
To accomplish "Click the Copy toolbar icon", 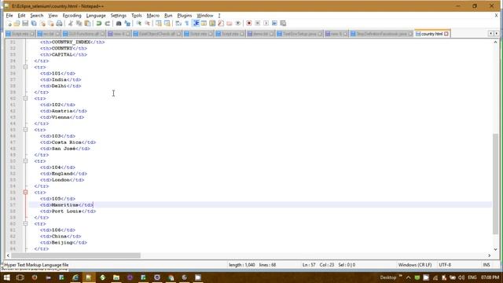I will coord(79,24).
